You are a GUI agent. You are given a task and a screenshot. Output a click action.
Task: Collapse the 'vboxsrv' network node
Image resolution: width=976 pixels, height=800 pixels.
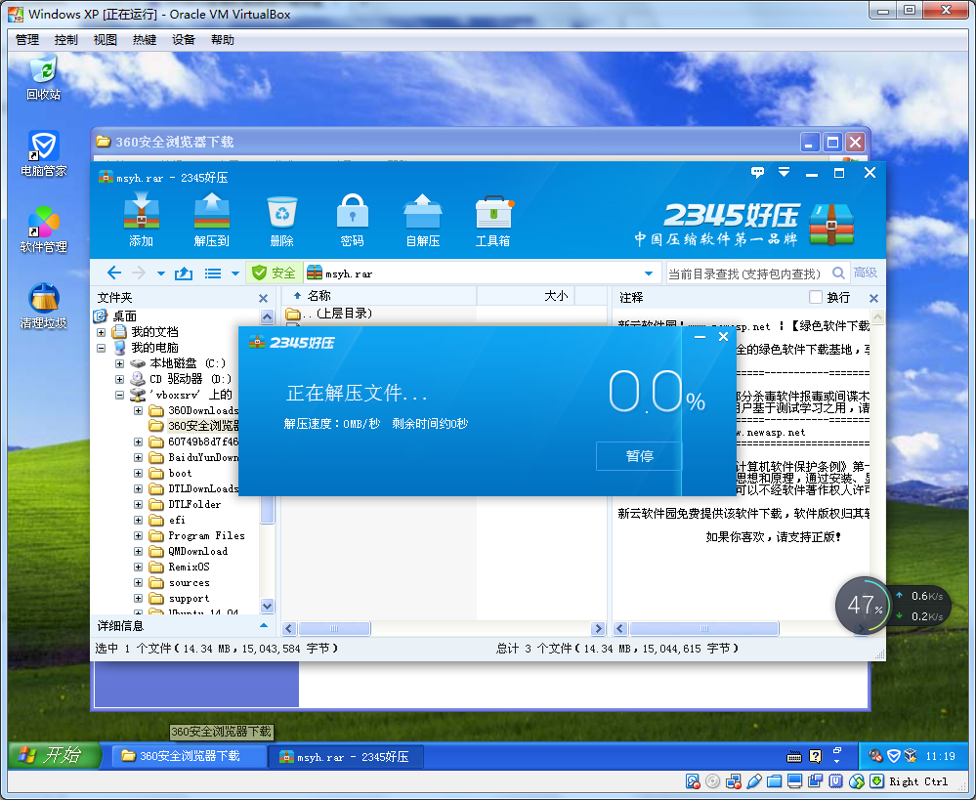click(x=119, y=395)
